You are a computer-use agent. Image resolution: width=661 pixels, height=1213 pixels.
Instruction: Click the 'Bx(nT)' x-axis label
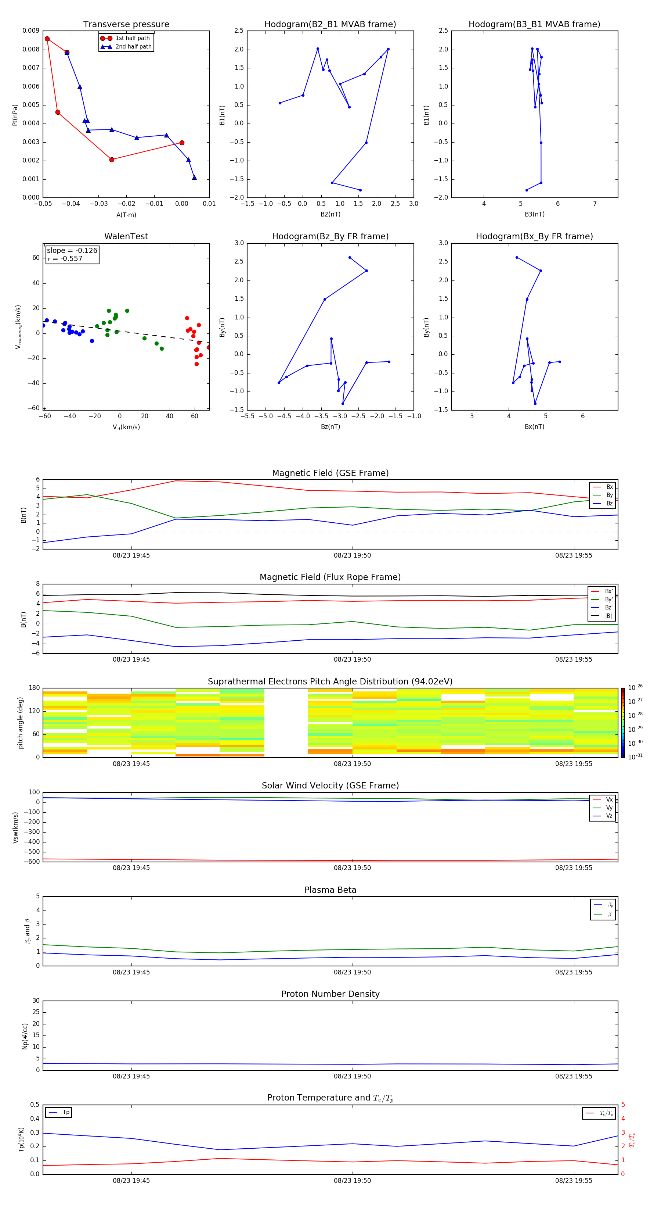[x=534, y=427]
